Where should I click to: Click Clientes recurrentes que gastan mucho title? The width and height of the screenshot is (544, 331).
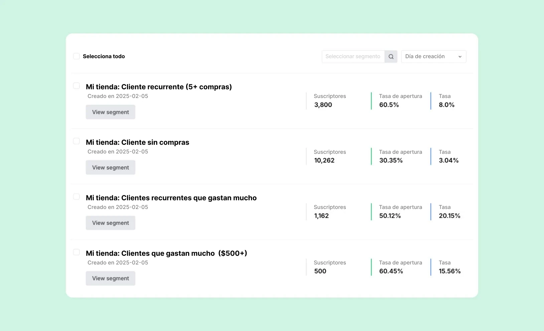coord(171,198)
